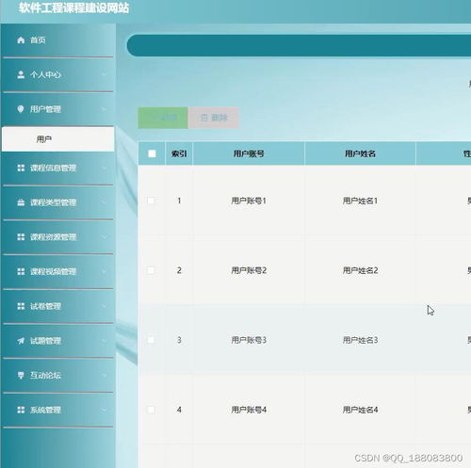
Task: Select the 用户 submenu item
Action: [57, 139]
